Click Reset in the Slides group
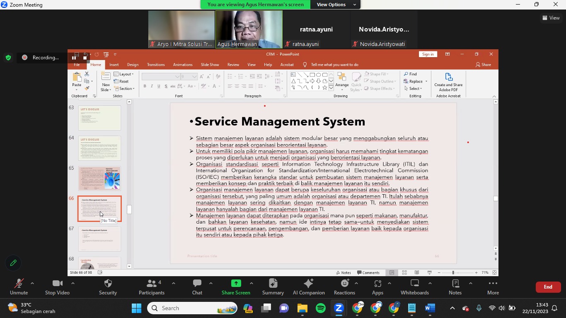This screenshot has width=566, height=318. (x=121, y=81)
